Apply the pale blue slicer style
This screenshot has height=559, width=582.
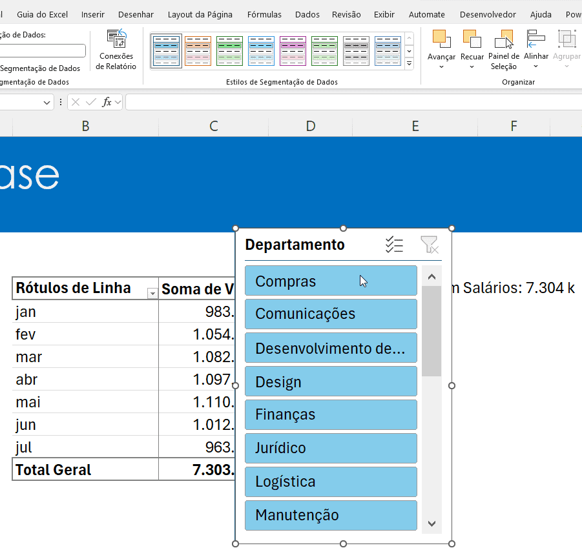tap(388, 51)
